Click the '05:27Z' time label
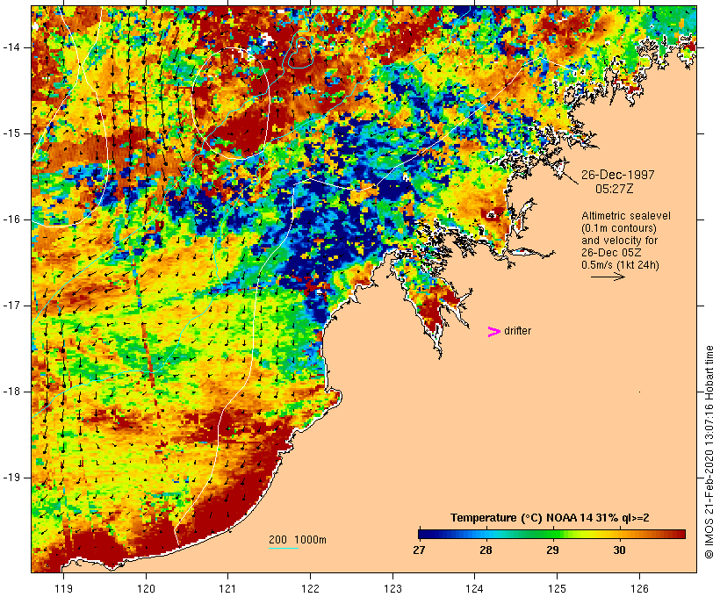 (615, 189)
